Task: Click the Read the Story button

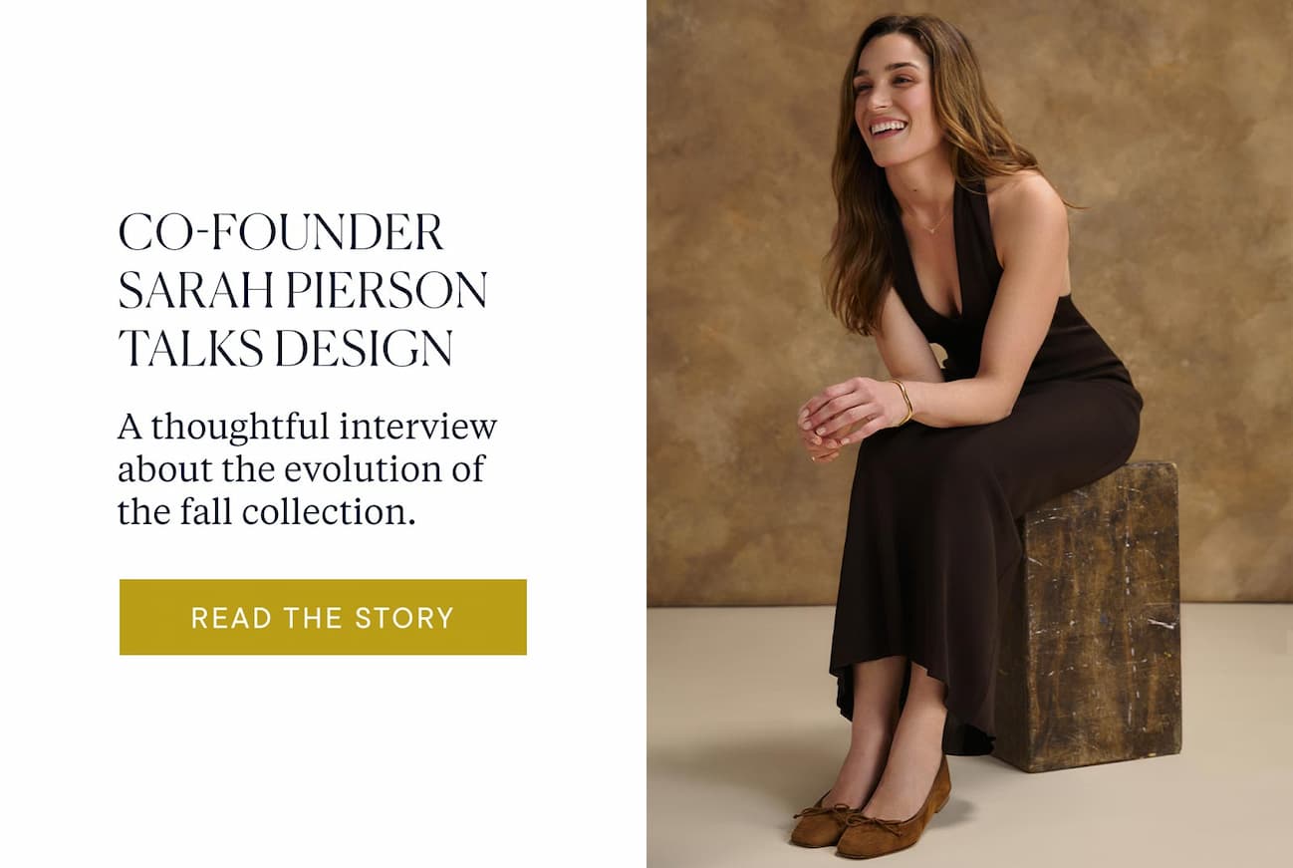Action: 323,617
